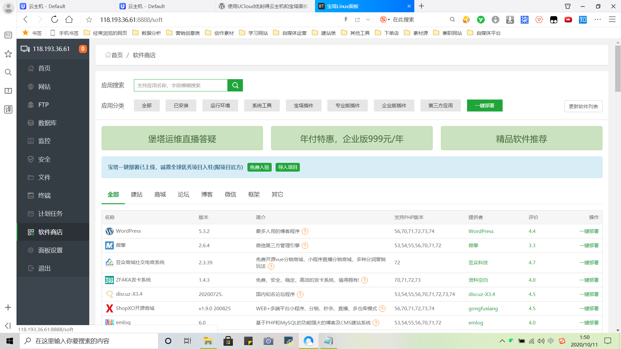Viewport: 621px width, 349px height.
Task: Select the 建站 category tab
Action: click(x=136, y=195)
